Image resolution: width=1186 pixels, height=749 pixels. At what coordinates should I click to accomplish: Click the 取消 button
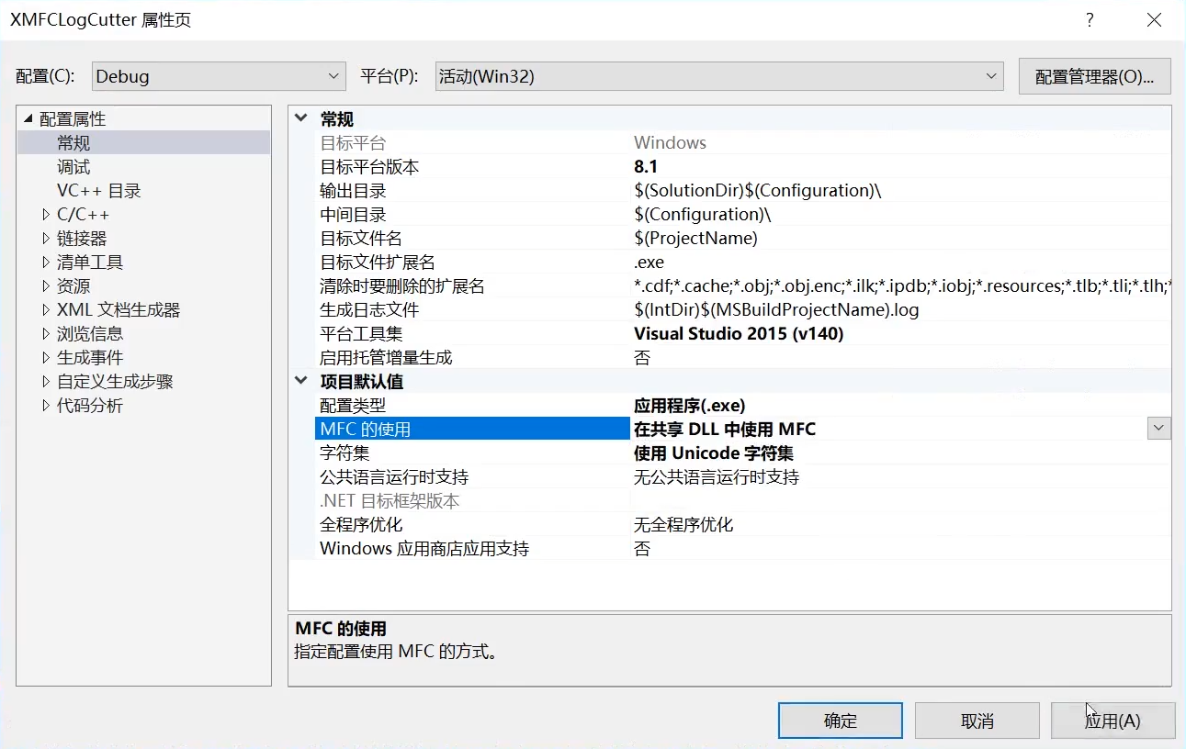(977, 721)
